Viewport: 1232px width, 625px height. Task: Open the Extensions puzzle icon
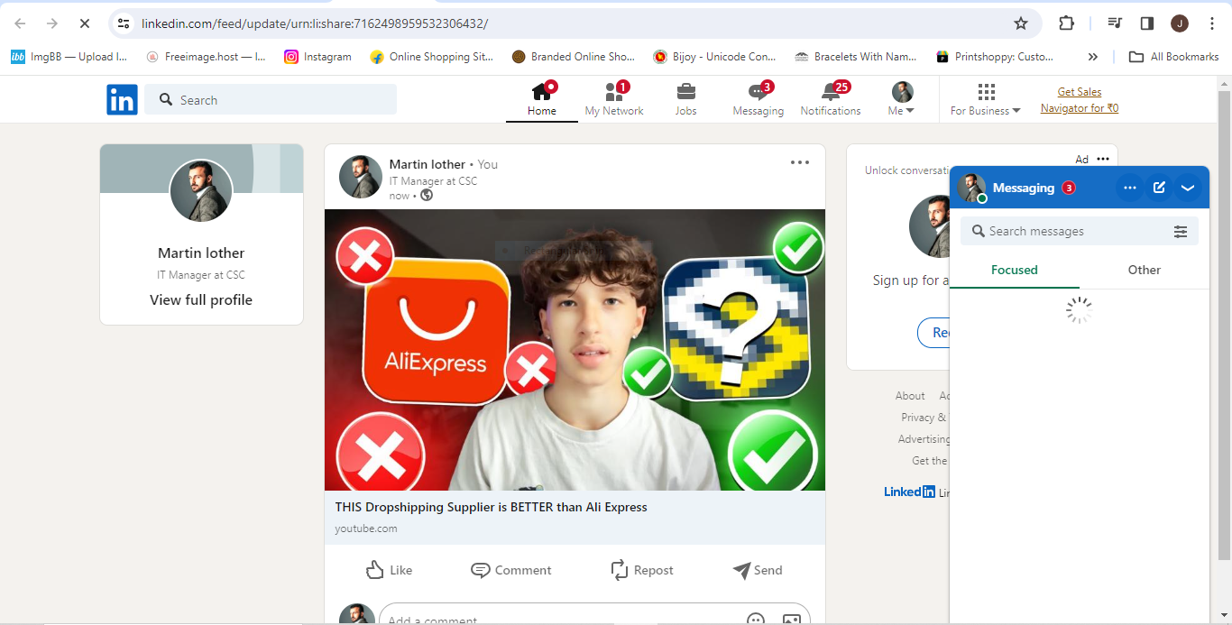tap(1066, 23)
